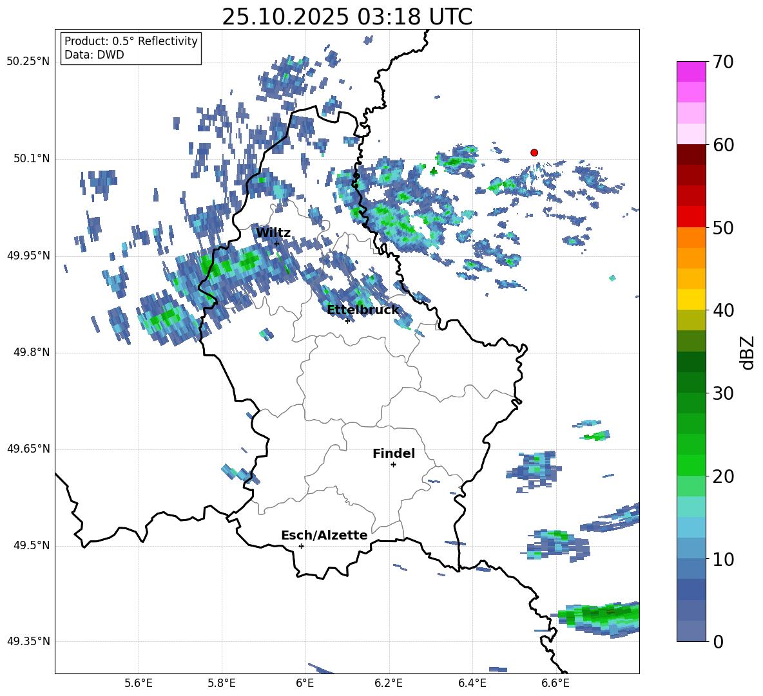Select the Ettelbruck city label

coord(363,310)
